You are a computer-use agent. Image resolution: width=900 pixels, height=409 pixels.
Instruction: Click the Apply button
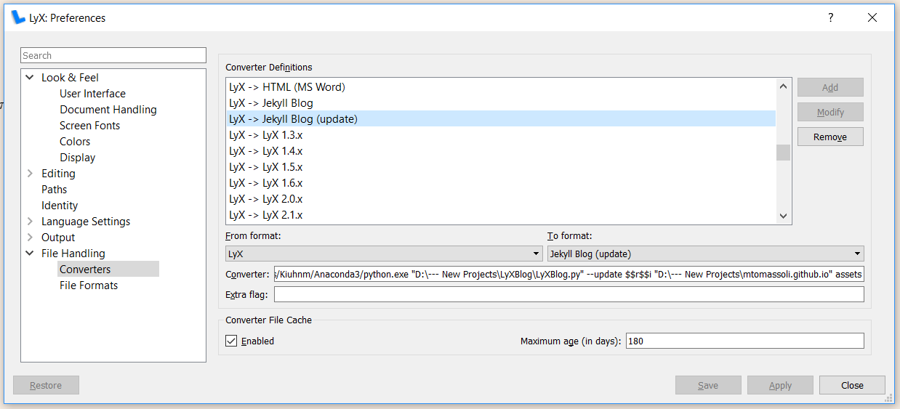tap(780, 385)
